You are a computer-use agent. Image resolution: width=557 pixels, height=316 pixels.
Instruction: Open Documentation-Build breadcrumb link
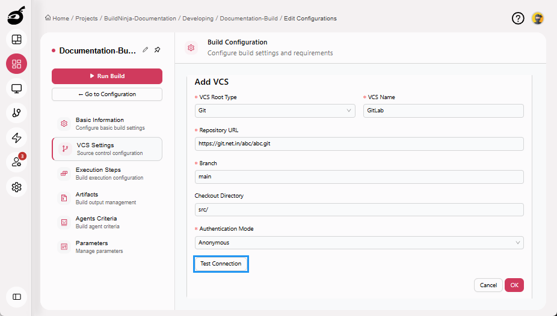point(248,19)
